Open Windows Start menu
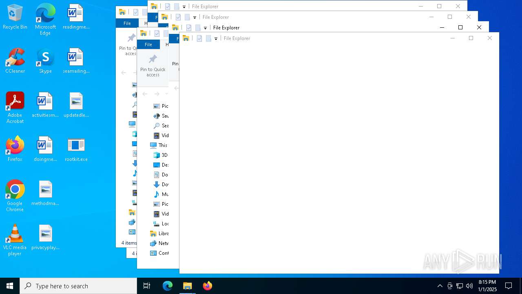The image size is (522, 294). [10, 286]
